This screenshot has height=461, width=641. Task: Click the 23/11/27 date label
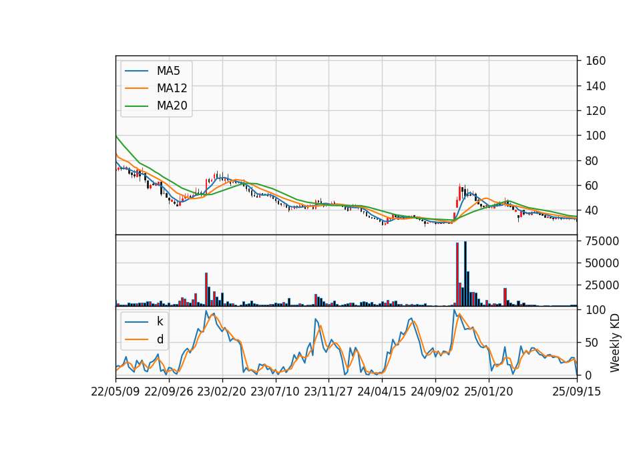pos(329,392)
